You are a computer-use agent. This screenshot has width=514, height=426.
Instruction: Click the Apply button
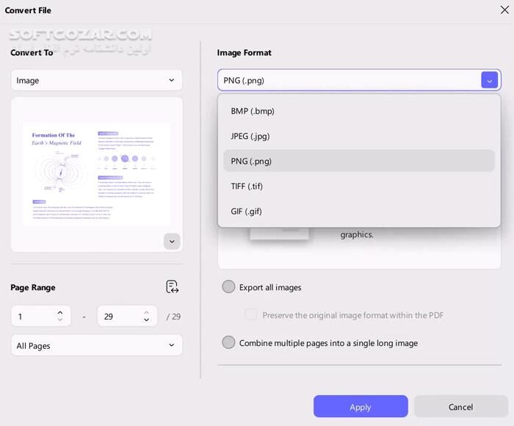click(x=360, y=406)
